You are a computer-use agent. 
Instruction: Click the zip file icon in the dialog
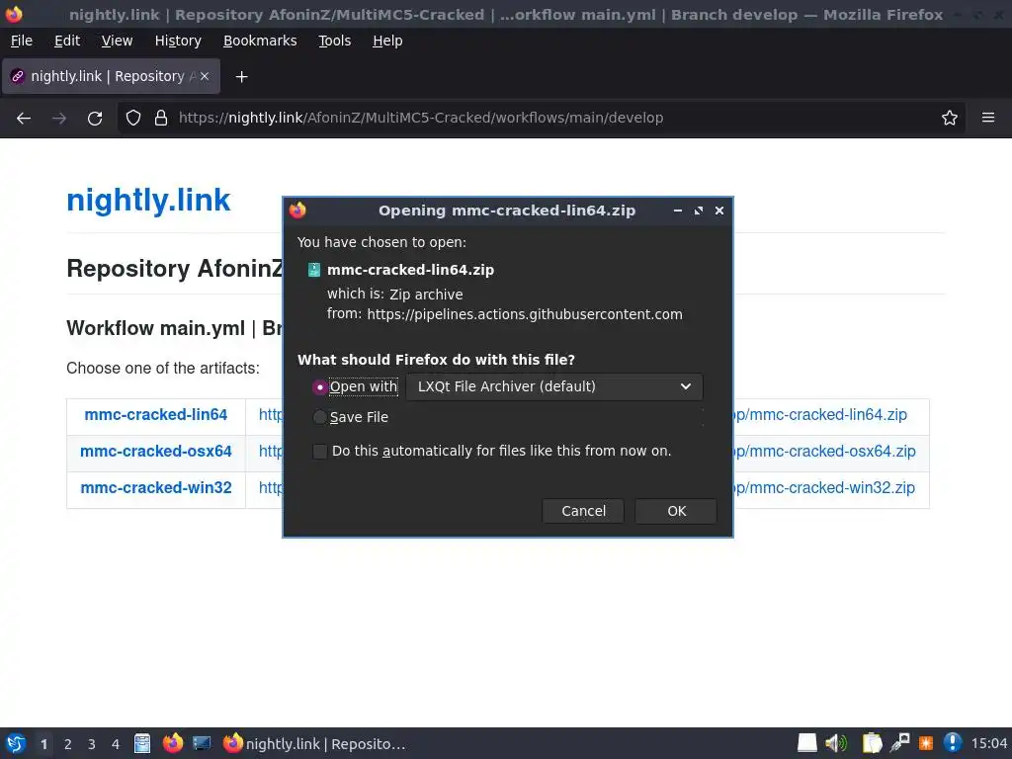tap(313, 270)
